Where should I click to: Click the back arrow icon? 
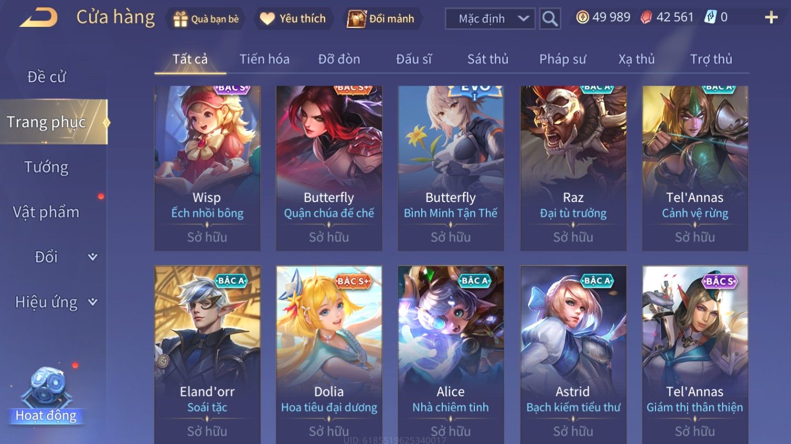38,17
